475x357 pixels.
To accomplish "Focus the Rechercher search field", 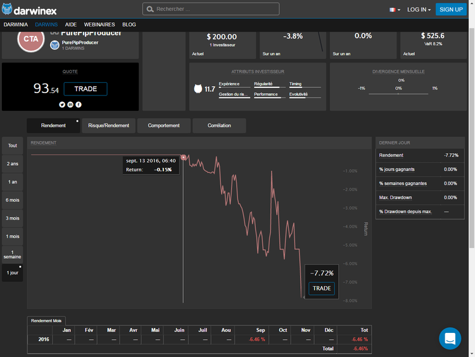I will [211, 9].
